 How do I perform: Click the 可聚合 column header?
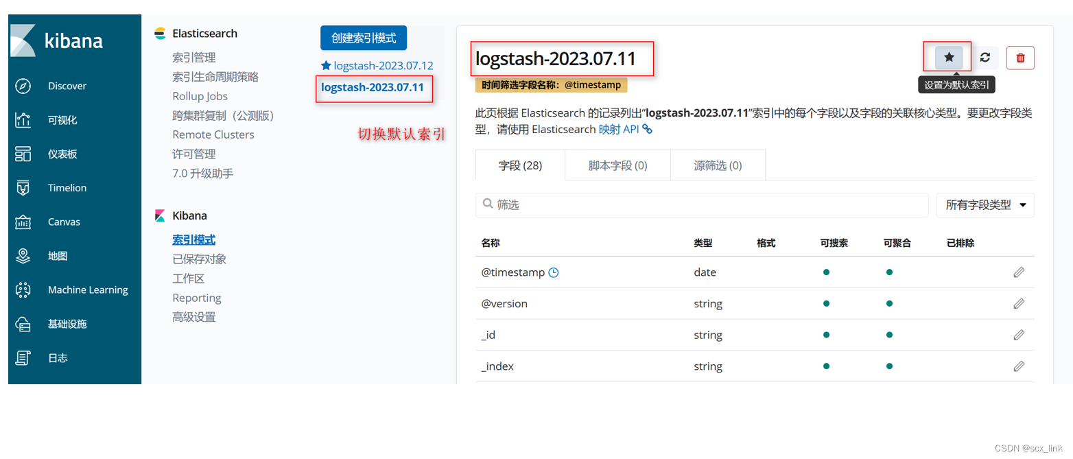[897, 243]
